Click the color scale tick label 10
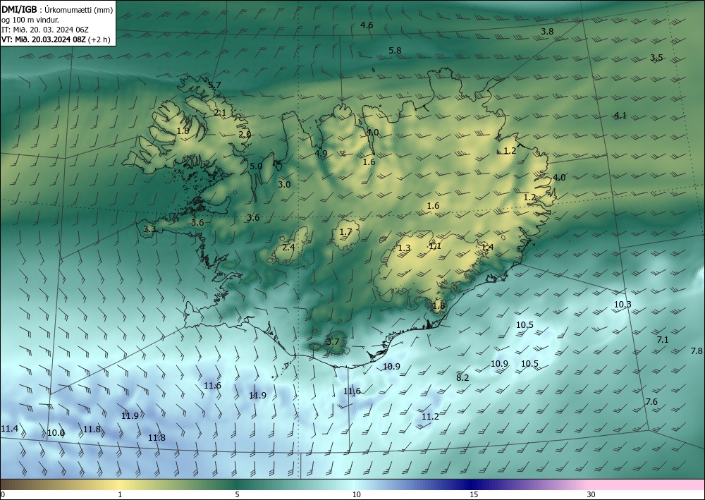 point(357,494)
